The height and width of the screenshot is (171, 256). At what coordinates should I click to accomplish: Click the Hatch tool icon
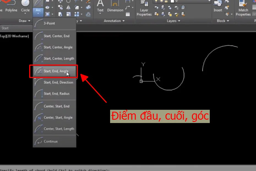[47, 14]
